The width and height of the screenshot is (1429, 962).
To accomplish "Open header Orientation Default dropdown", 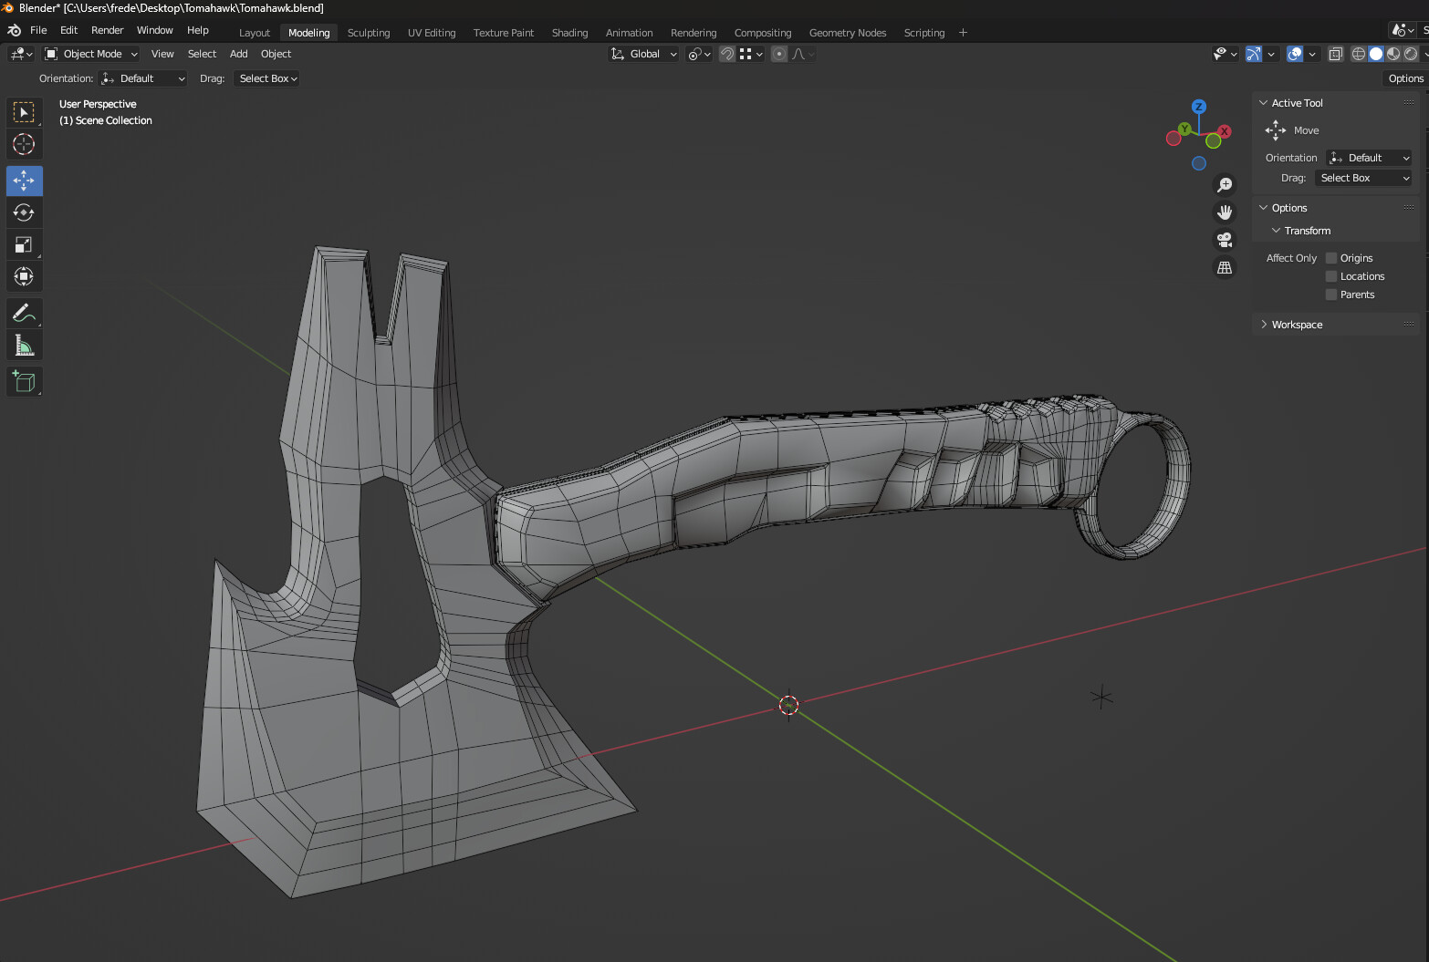I will pyautogui.click(x=143, y=78).
